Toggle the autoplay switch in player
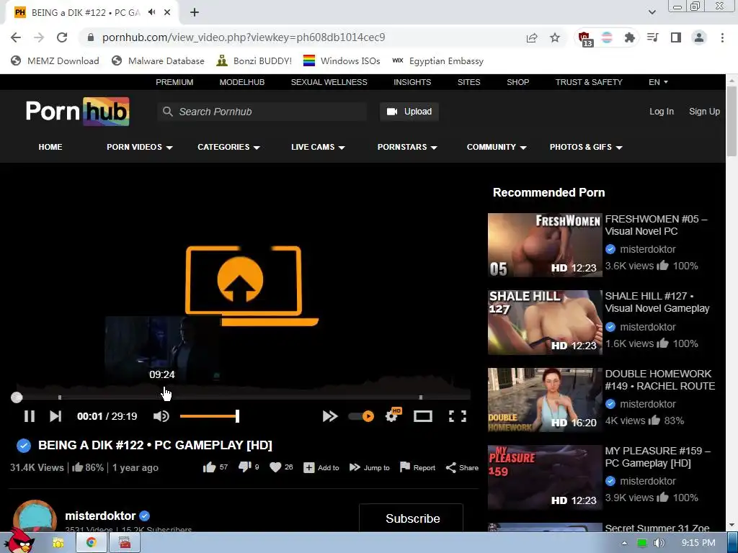738x553 pixels. pyautogui.click(x=361, y=416)
